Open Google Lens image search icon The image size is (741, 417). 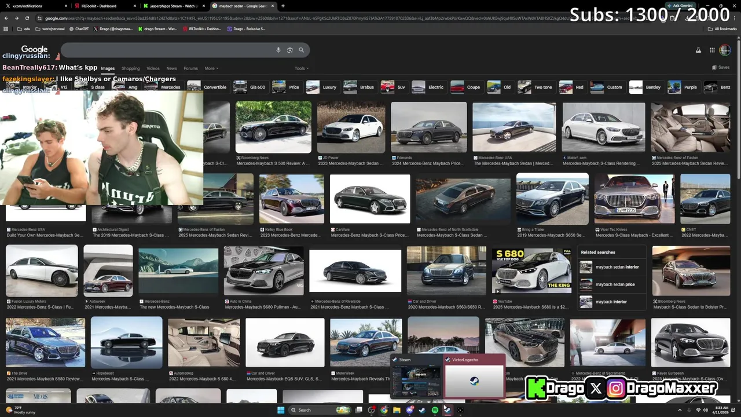[290, 50]
